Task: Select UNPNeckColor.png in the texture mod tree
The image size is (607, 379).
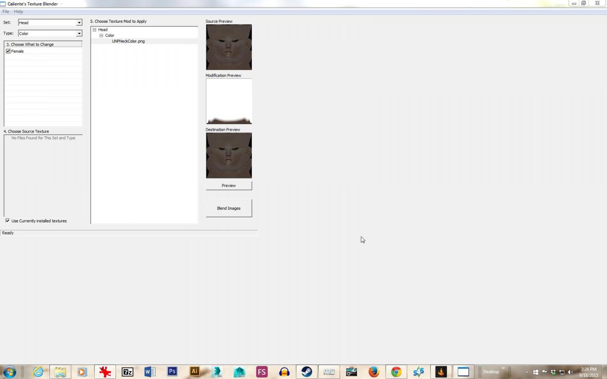Action: click(128, 41)
